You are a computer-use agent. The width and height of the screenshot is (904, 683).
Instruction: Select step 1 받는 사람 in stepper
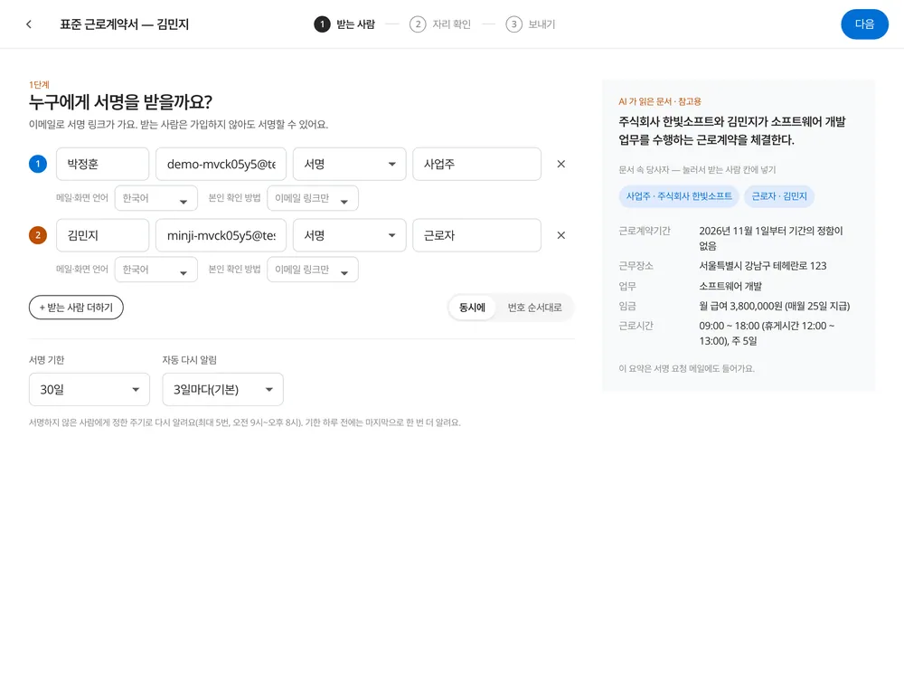(344, 24)
